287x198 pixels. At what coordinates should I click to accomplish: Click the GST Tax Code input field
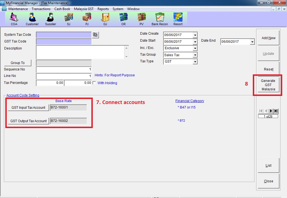pos(64,41)
